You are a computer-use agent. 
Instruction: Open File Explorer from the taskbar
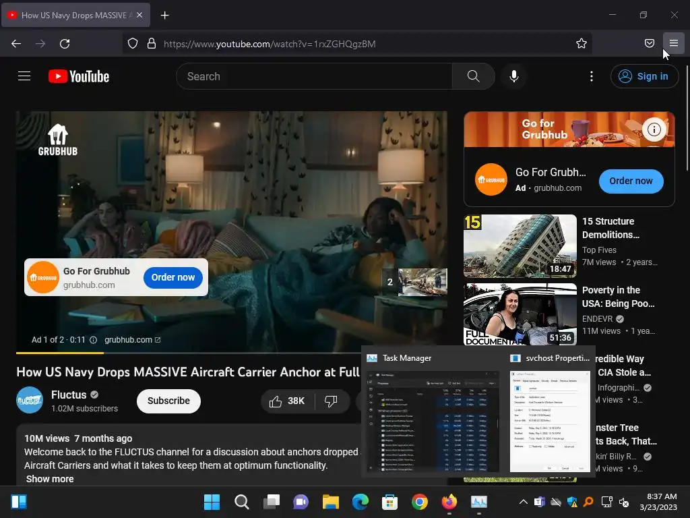click(x=330, y=502)
